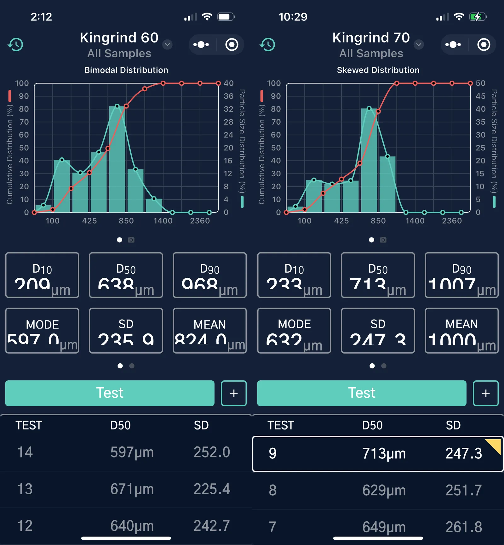The height and width of the screenshot is (545, 504).
Task: Go to second stats page dot, Kingrind 70
Action: pyautogui.click(x=384, y=366)
